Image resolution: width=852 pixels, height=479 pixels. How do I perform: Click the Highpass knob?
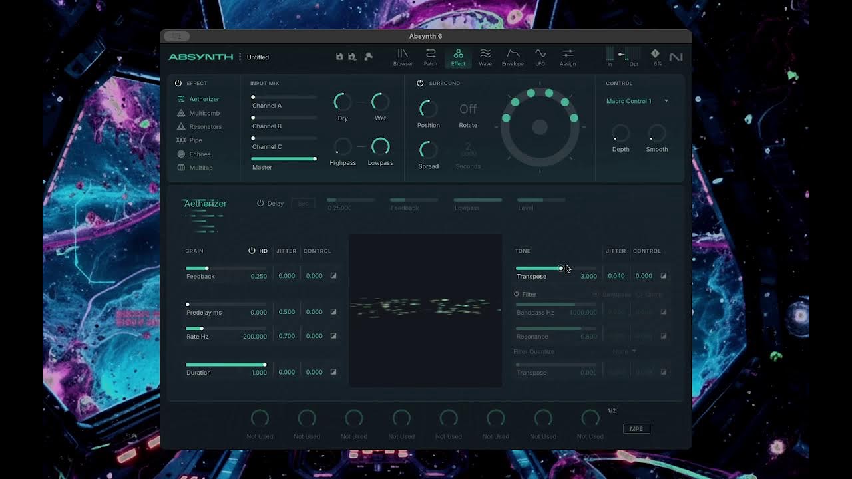343,146
